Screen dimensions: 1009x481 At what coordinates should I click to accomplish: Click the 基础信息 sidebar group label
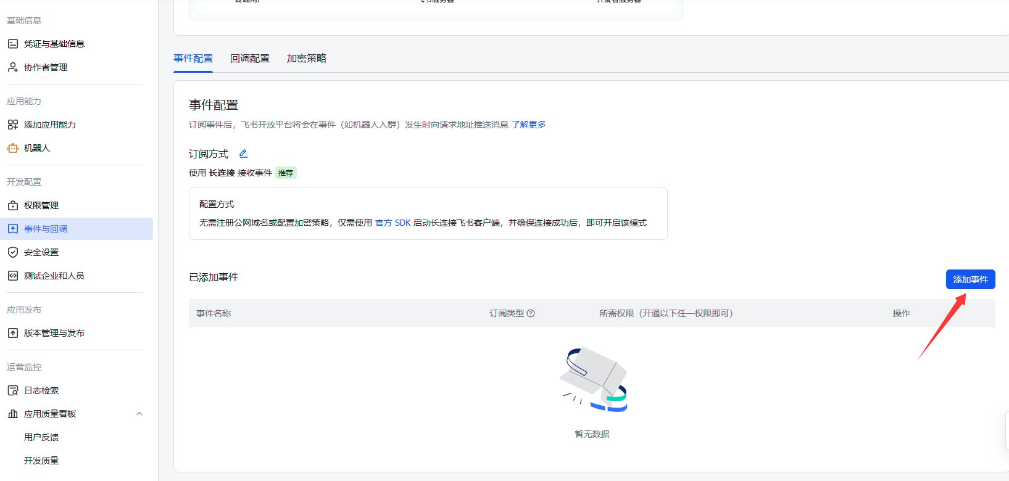pos(24,20)
